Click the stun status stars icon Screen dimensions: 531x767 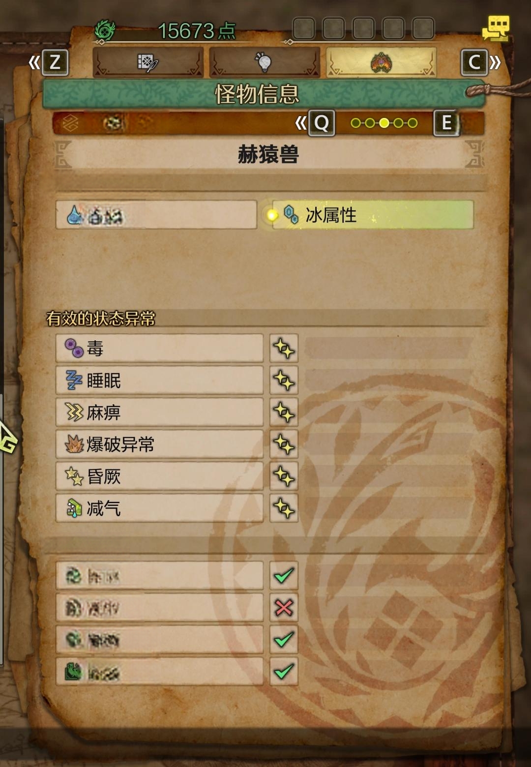(x=74, y=476)
